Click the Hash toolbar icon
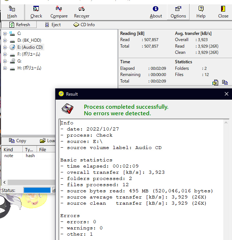The height and width of the screenshot is (240, 232). (12, 12)
